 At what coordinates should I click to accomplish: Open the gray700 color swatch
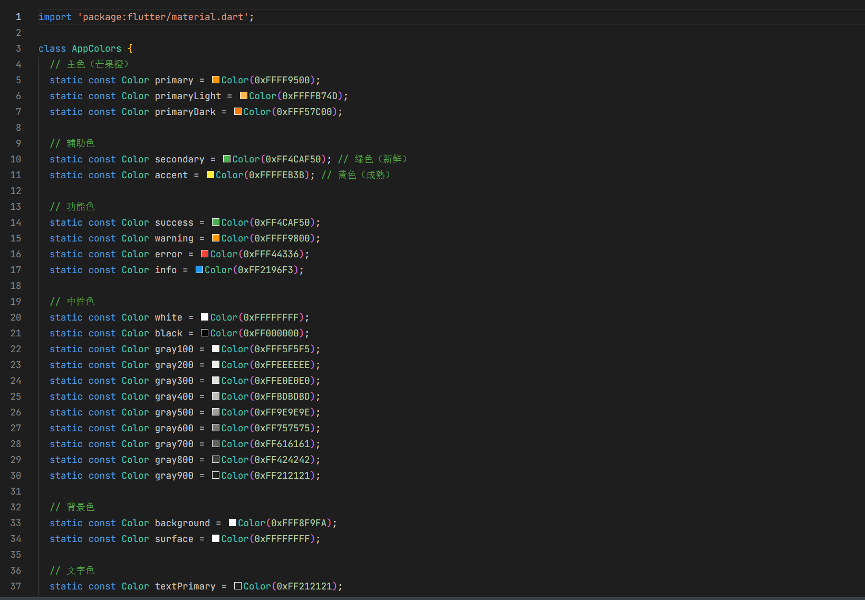(x=216, y=443)
